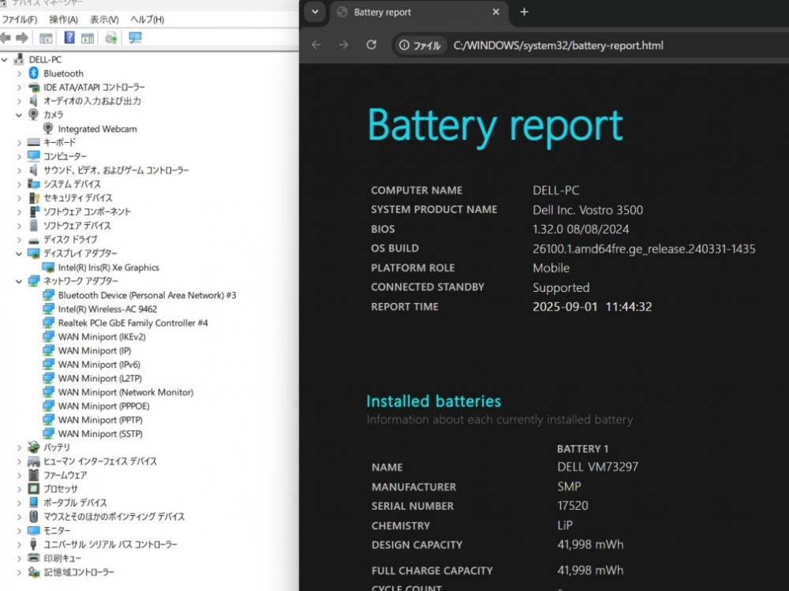Select WAN Miniport (PPTP)
Screen dimensions: 789x591
pos(100,420)
